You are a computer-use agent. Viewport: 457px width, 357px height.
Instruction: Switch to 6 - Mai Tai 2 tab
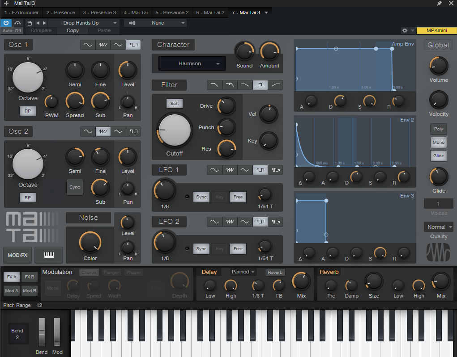pyautogui.click(x=210, y=13)
